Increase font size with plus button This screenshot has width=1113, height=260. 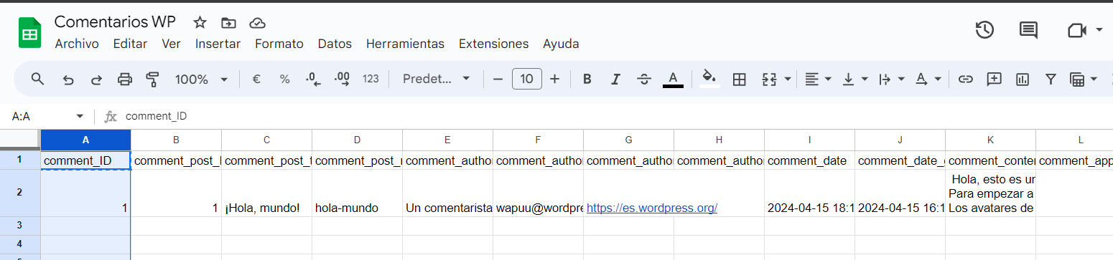point(554,79)
